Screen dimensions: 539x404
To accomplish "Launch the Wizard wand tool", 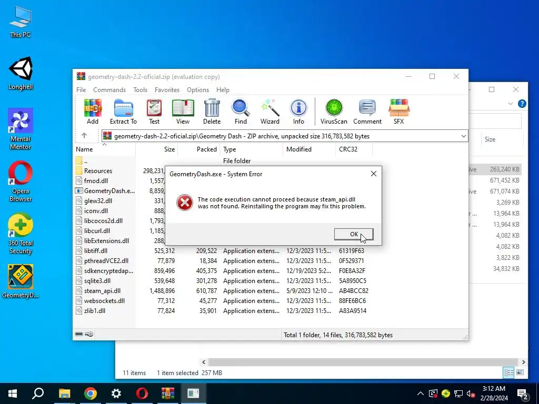I will click(x=270, y=112).
